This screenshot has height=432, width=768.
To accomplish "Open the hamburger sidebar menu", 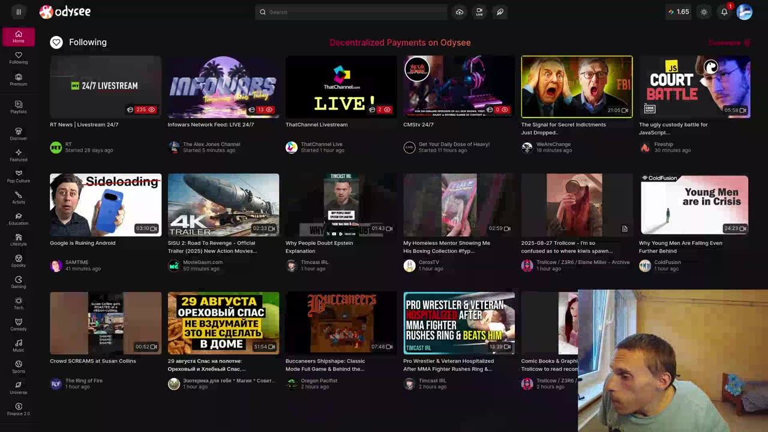I will [19, 12].
